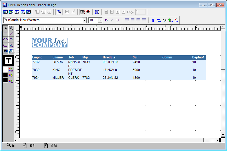This screenshot has width=227, height=151.
Task: Toggle italic formatting
Action: click(x=112, y=20)
